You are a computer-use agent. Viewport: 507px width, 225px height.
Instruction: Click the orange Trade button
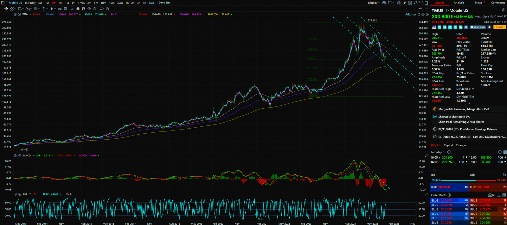pos(499,27)
